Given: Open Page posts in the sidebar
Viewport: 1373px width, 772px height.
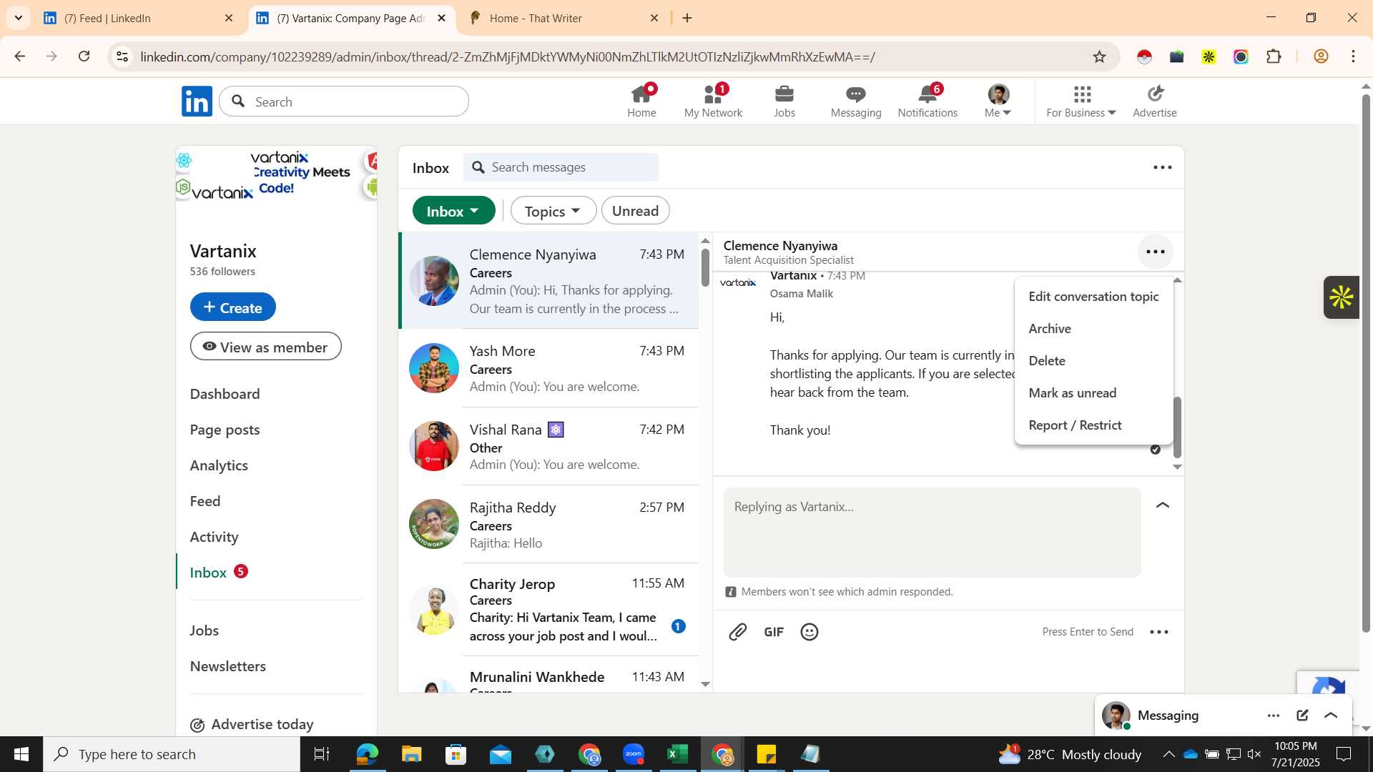Looking at the screenshot, I should click(x=225, y=430).
